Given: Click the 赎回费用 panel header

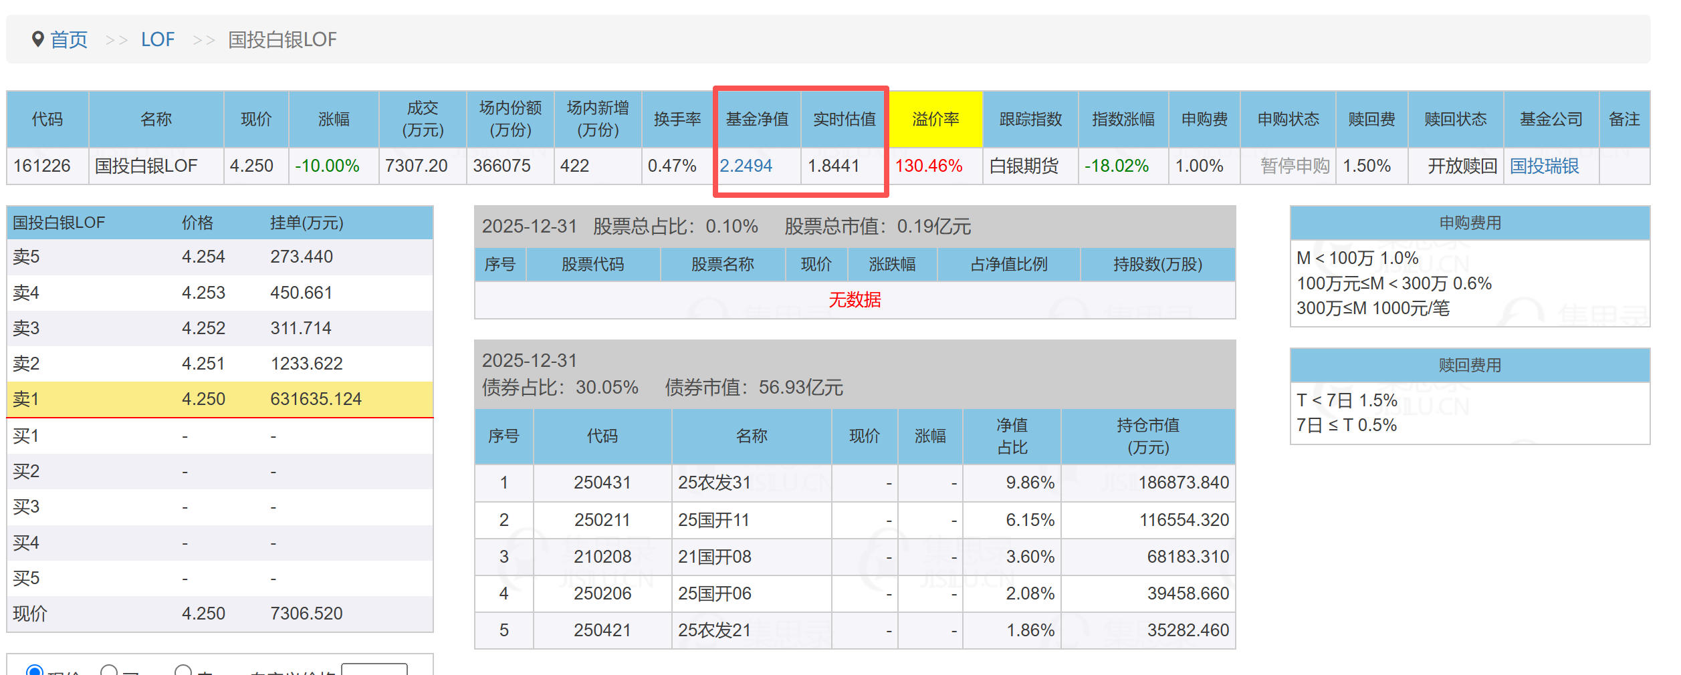Looking at the screenshot, I should (x=1470, y=365).
